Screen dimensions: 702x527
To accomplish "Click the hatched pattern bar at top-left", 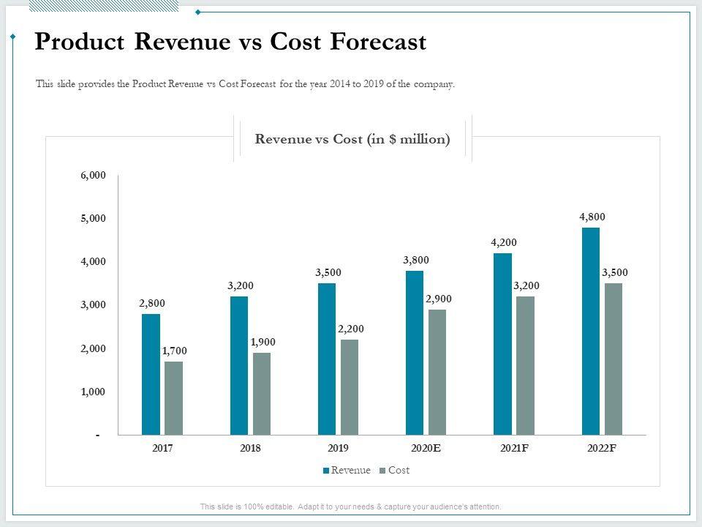I will click(x=103, y=5).
